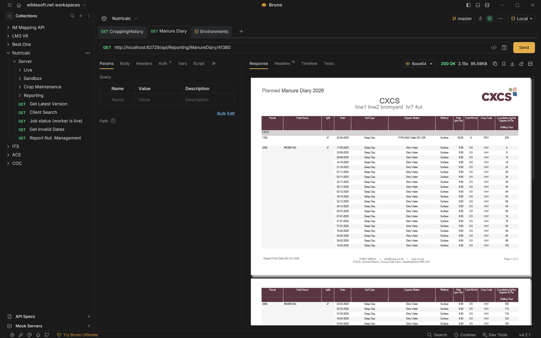541x338 pixels.
Task: Toggle bottom panel layout icon
Action: (x=478, y=5)
